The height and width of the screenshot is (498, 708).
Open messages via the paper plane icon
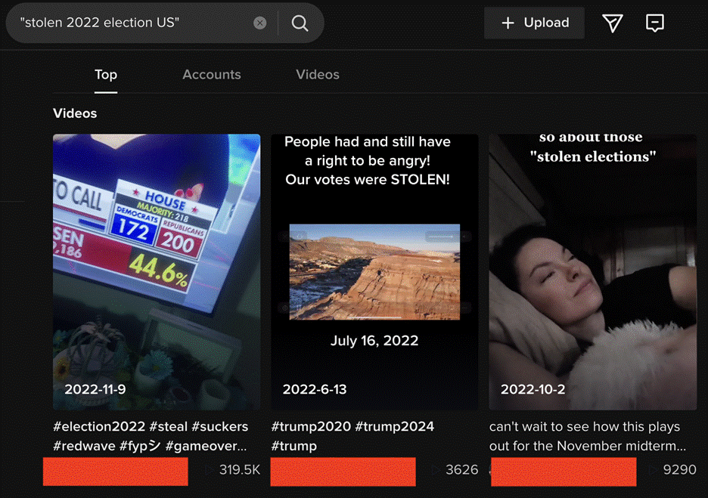pos(613,23)
